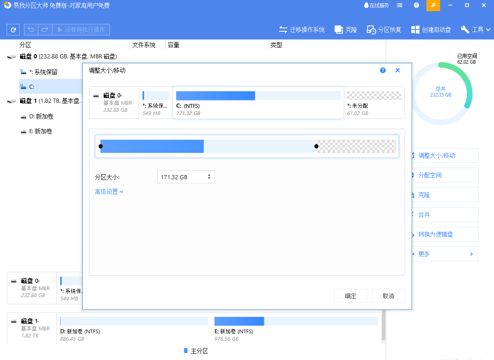Click 确定 to confirm the resize

(350, 295)
